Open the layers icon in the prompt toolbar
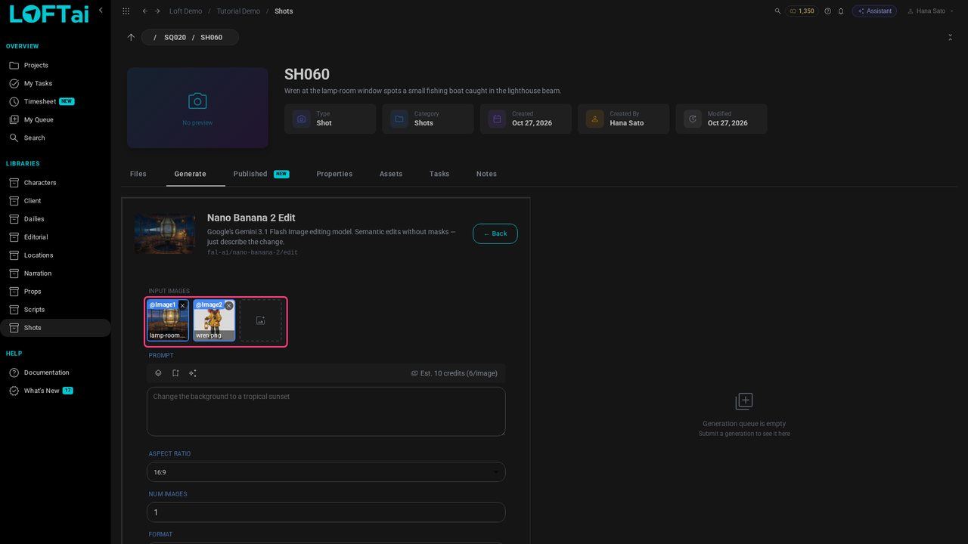The height and width of the screenshot is (544, 968). (x=158, y=373)
